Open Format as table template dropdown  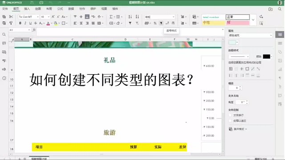point(195,23)
